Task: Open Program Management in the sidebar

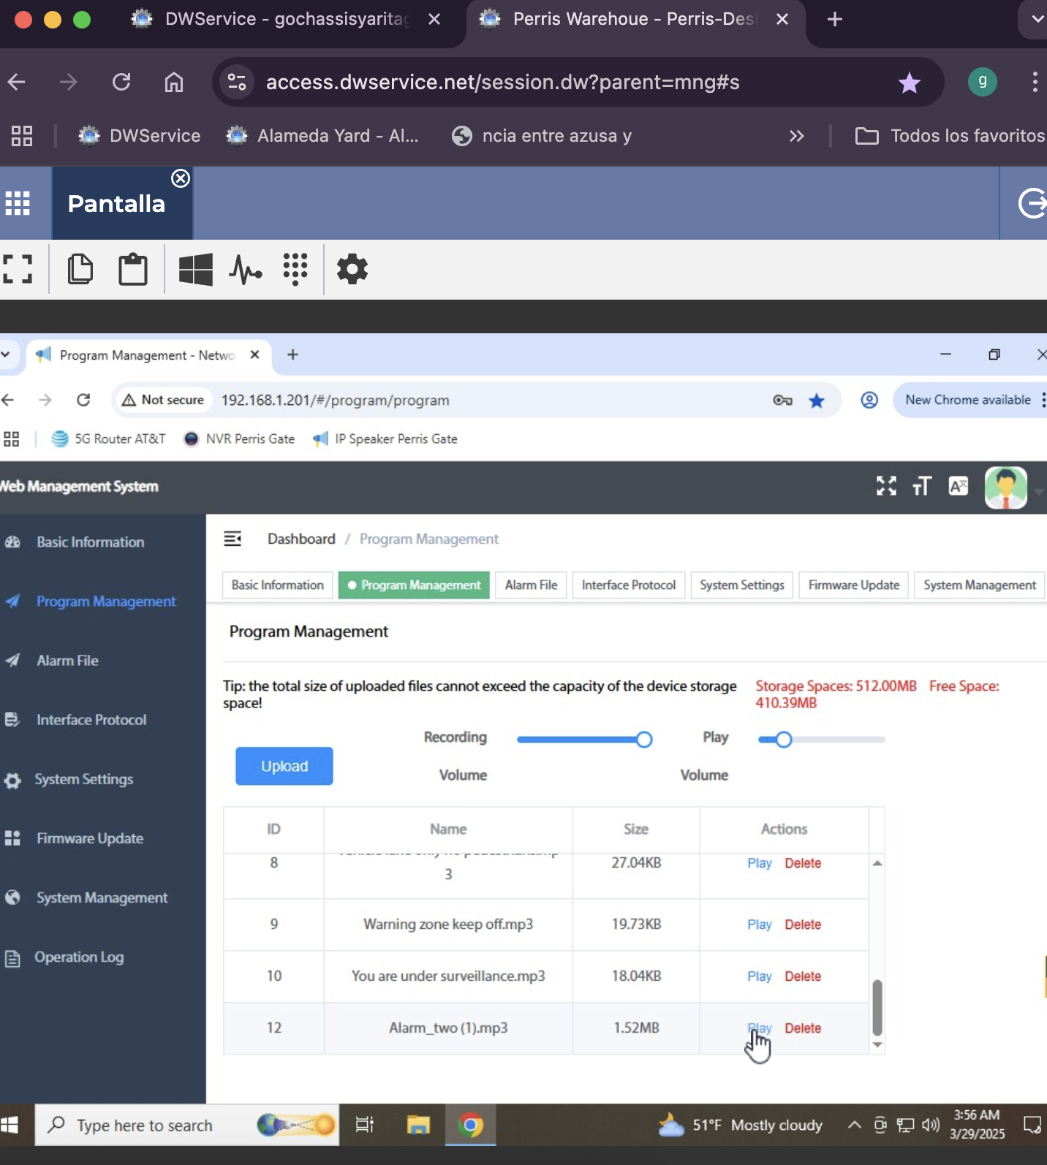Action: [106, 602]
